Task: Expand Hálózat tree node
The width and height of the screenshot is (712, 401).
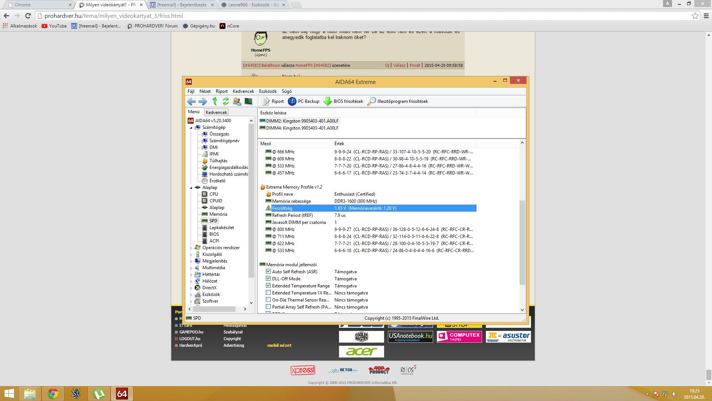Action: 191,281
